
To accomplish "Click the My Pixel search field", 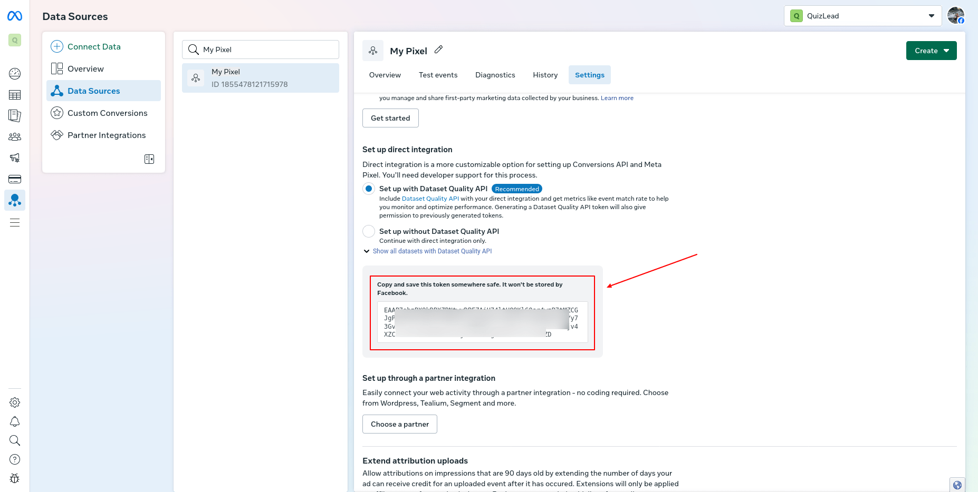I will coord(261,50).
